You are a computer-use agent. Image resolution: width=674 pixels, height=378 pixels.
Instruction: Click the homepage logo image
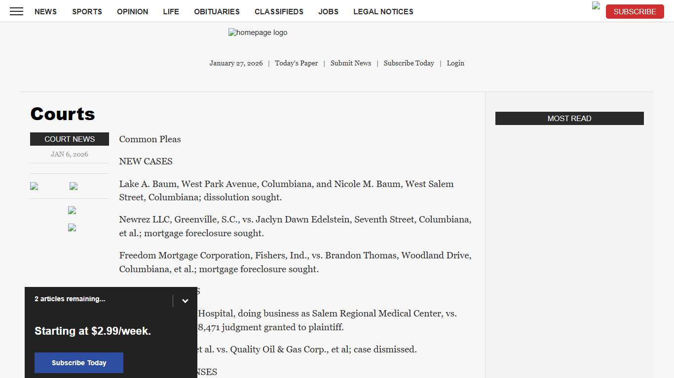click(258, 32)
